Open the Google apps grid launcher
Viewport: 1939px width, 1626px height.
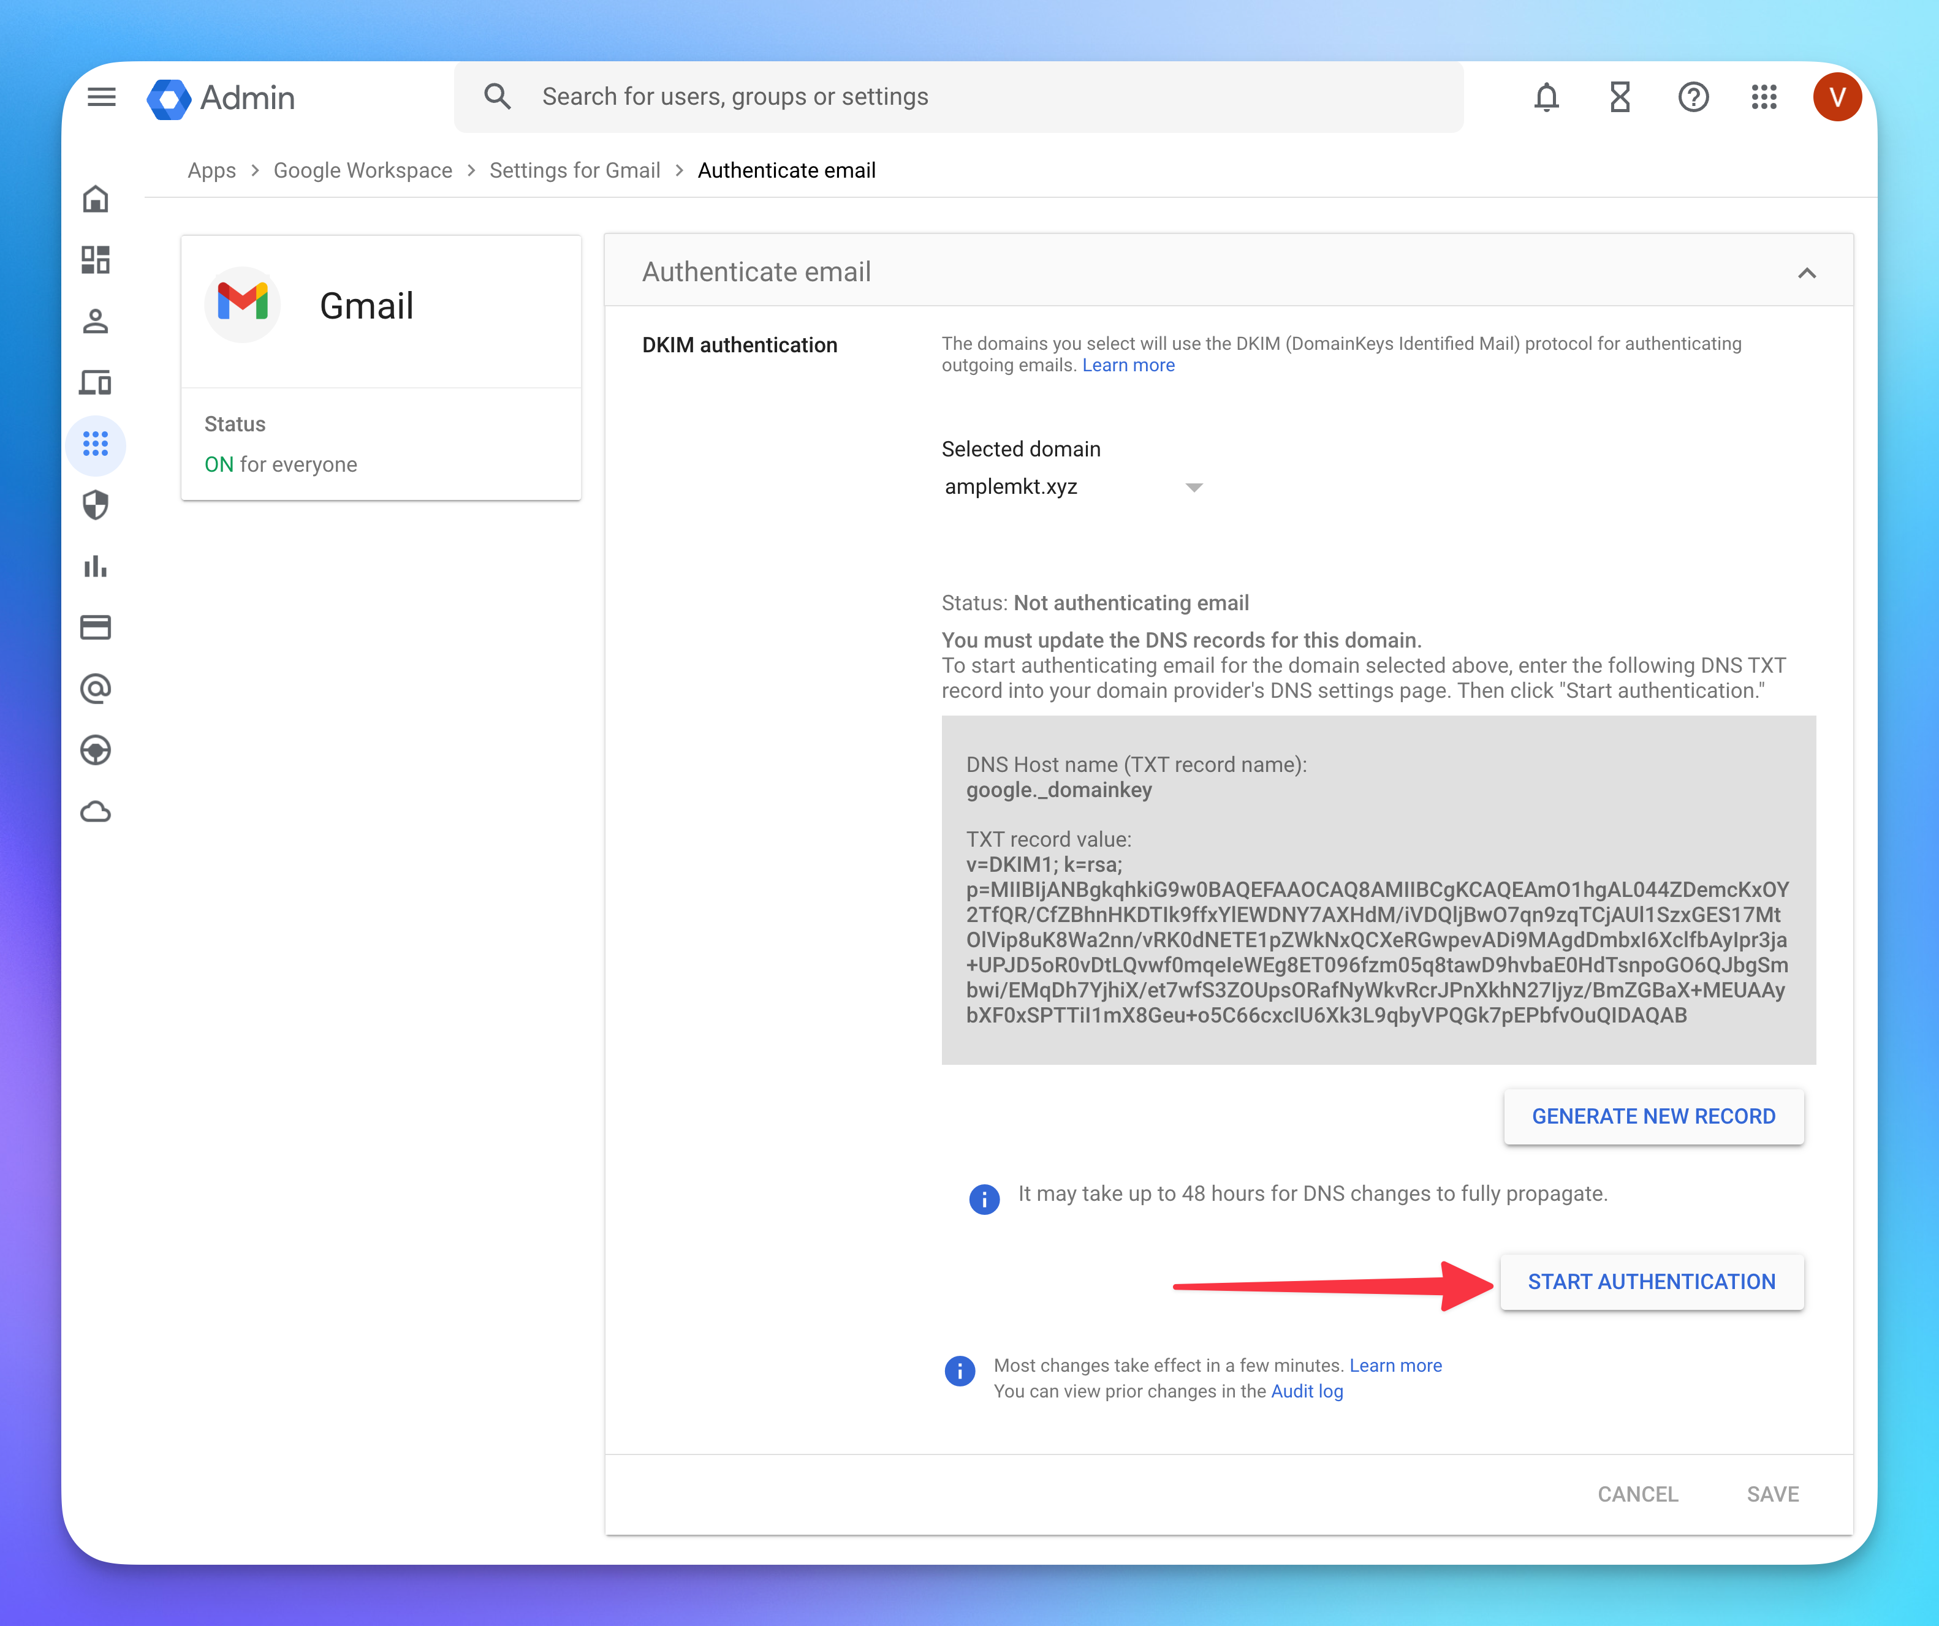(1764, 97)
